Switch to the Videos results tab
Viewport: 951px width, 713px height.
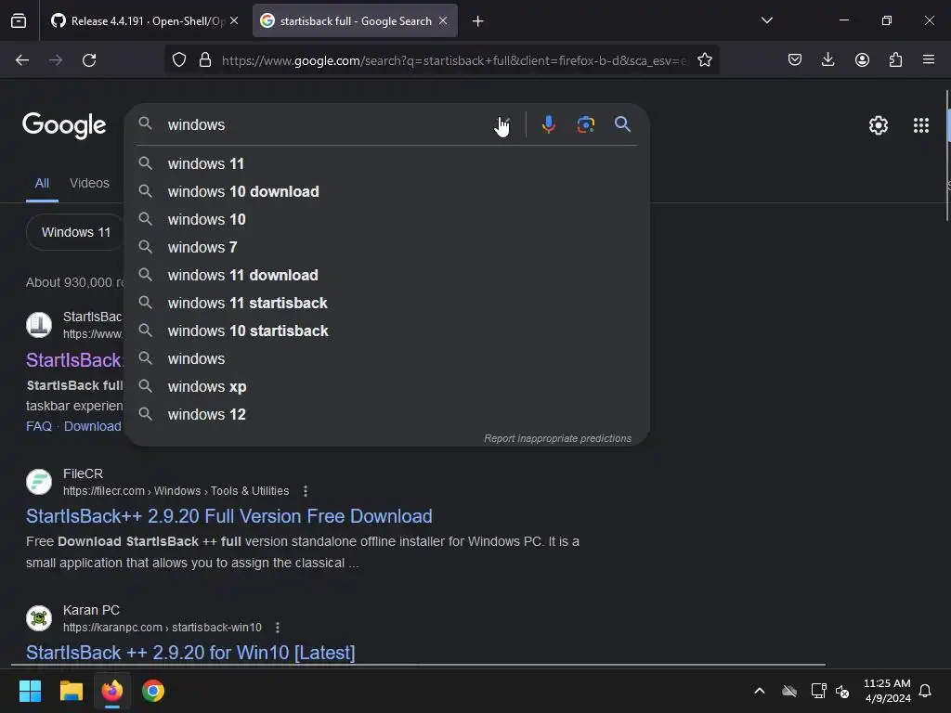coord(89,183)
